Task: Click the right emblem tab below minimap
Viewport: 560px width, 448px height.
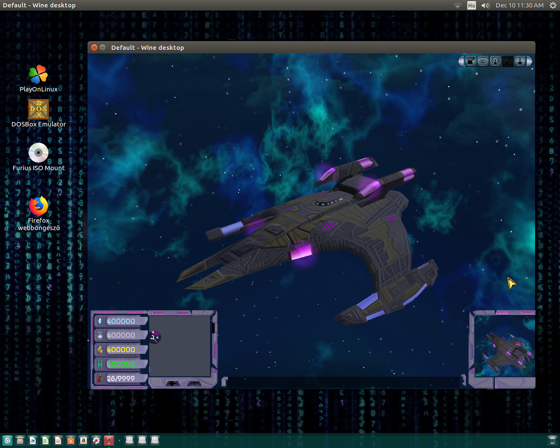Action: tap(194, 384)
